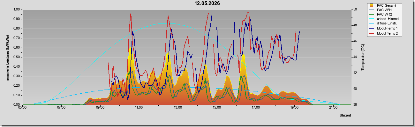Select Modul-Temp 2 in the legend
Image resolution: width=415 pixels, height=127 pixels.
pos(384,33)
